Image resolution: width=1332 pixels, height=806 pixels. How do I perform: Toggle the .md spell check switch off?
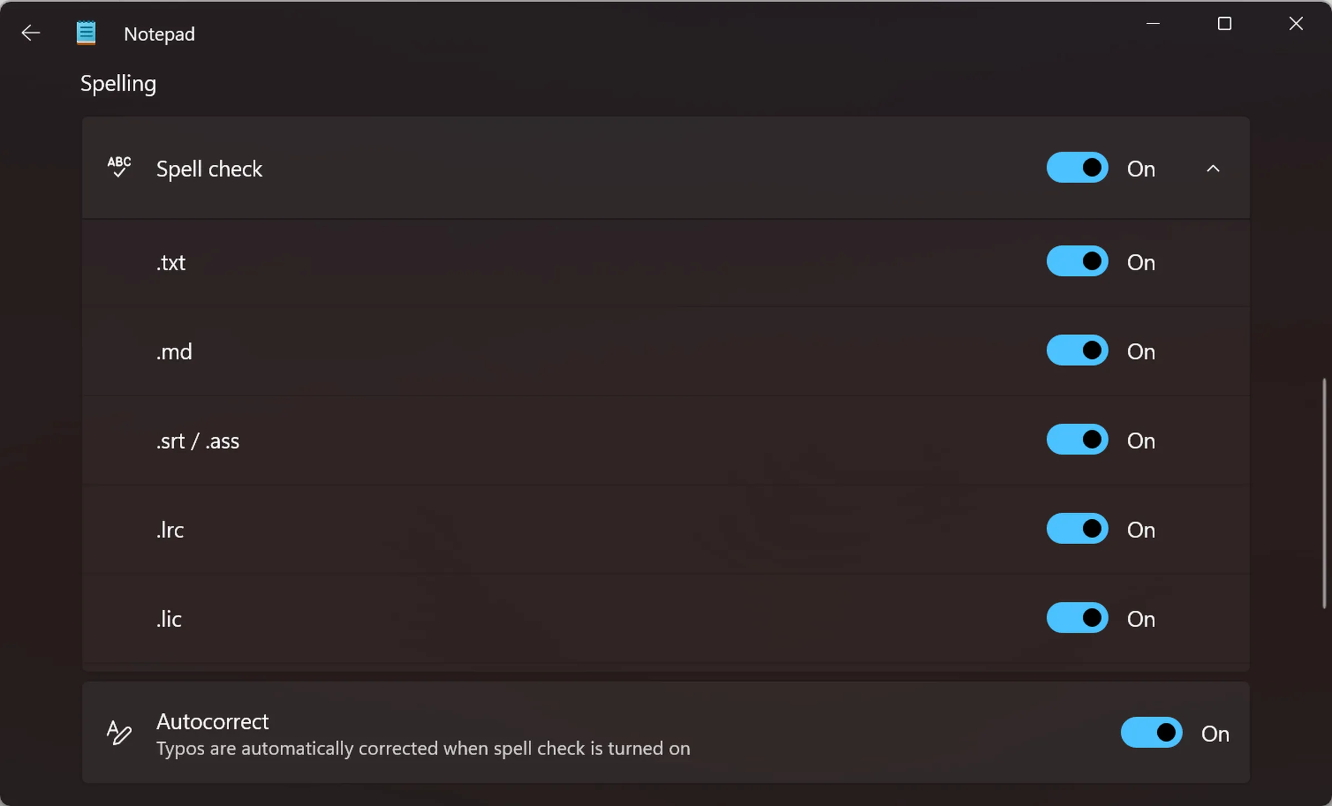pos(1077,351)
